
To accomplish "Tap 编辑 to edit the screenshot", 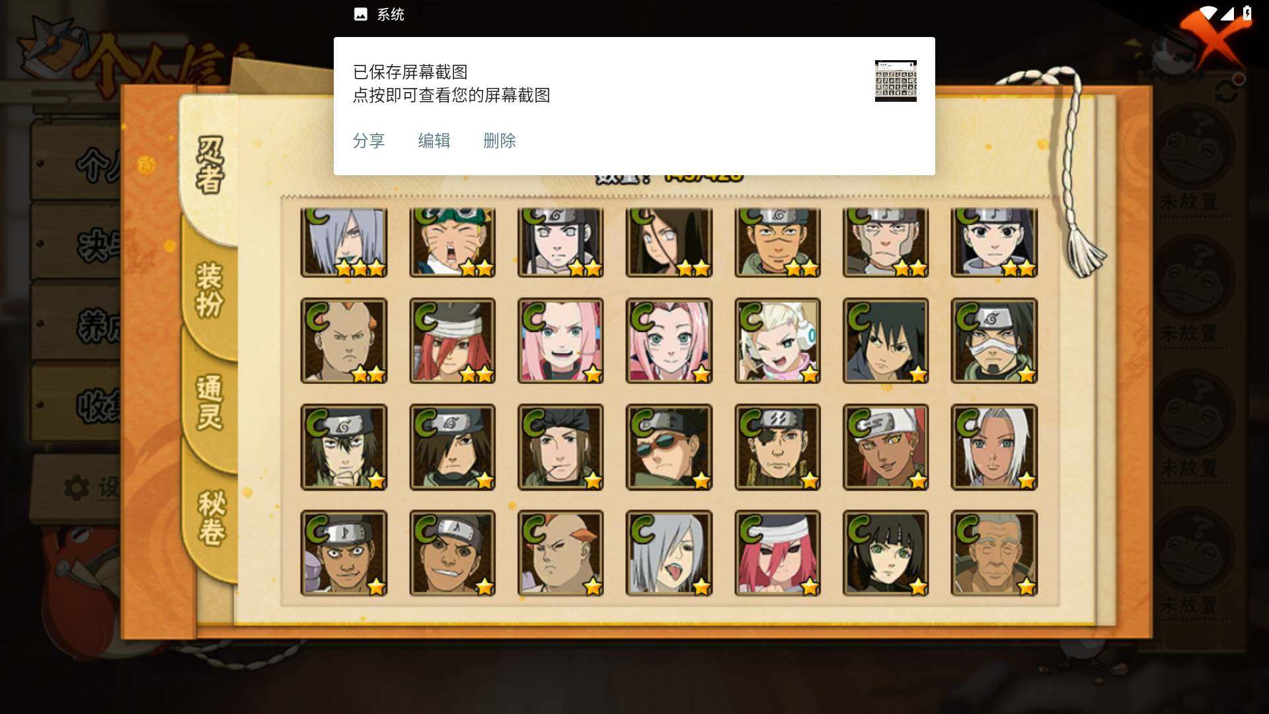I will (x=434, y=141).
